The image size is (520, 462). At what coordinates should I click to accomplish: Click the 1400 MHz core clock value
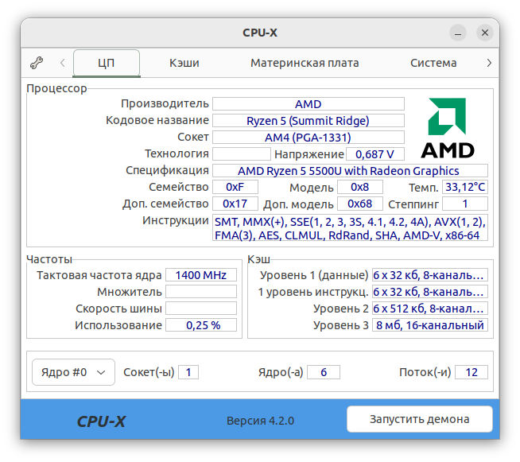tap(201, 275)
